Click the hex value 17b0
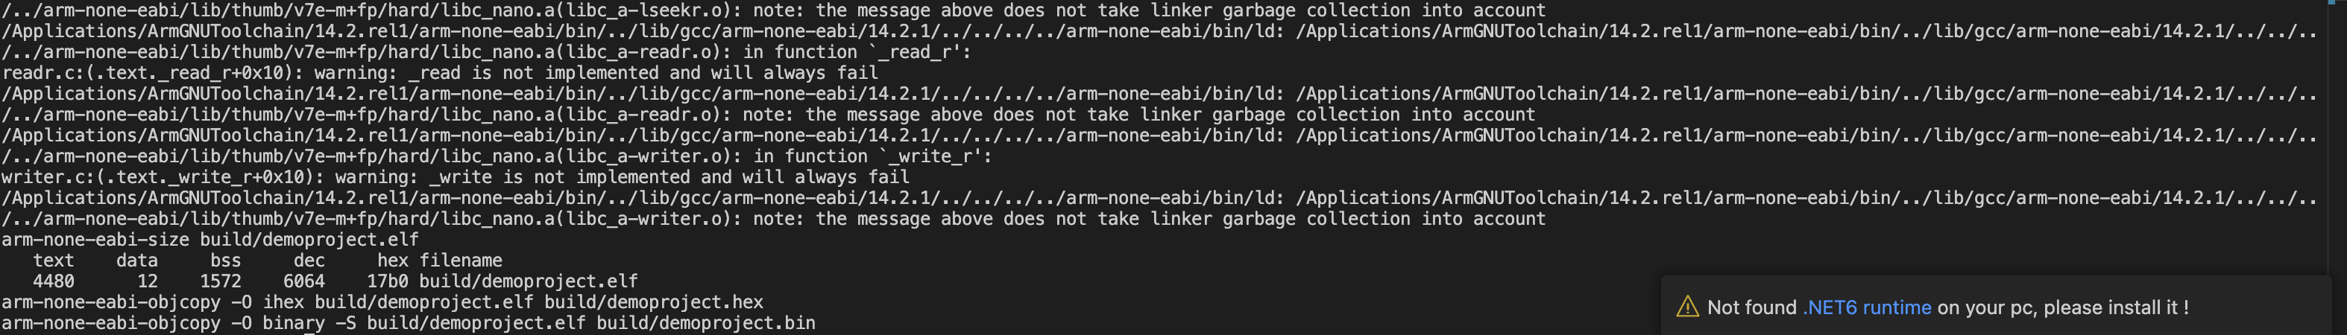The image size is (2347, 335). pos(387,281)
